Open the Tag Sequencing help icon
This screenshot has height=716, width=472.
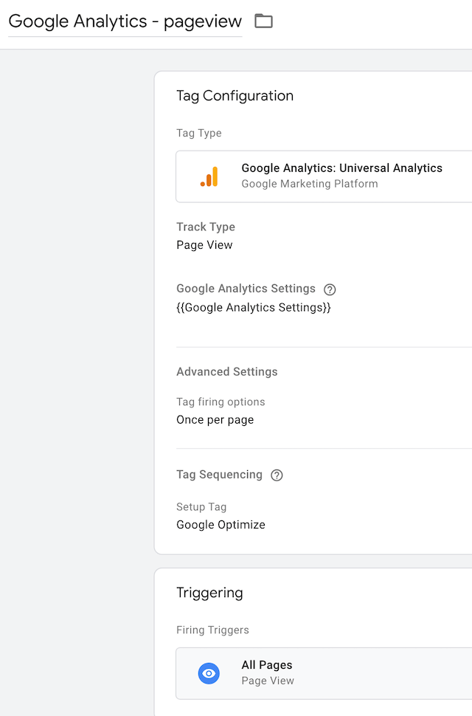click(x=277, y=475)
